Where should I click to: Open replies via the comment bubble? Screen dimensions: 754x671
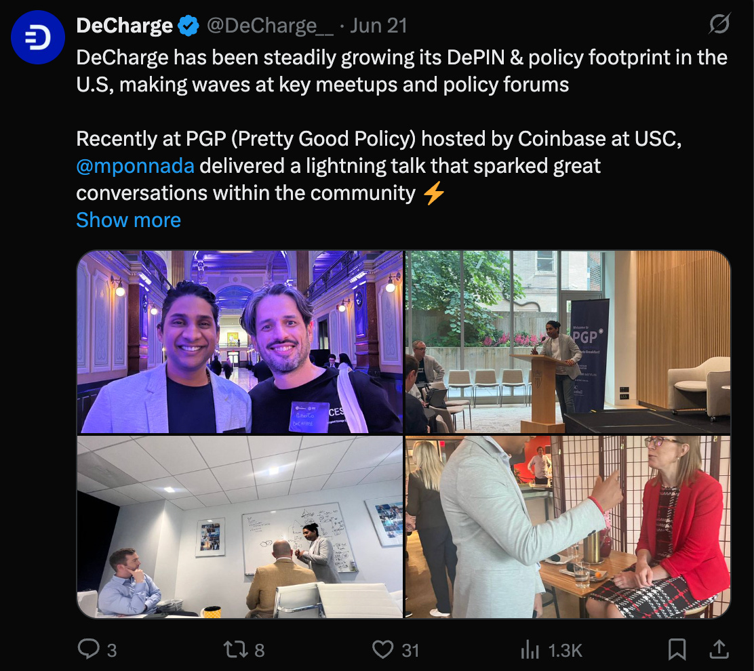88,649
